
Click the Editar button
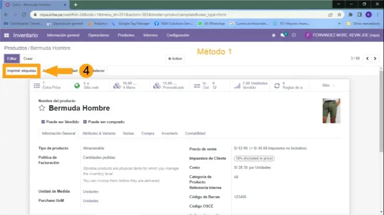click(12, 58)
